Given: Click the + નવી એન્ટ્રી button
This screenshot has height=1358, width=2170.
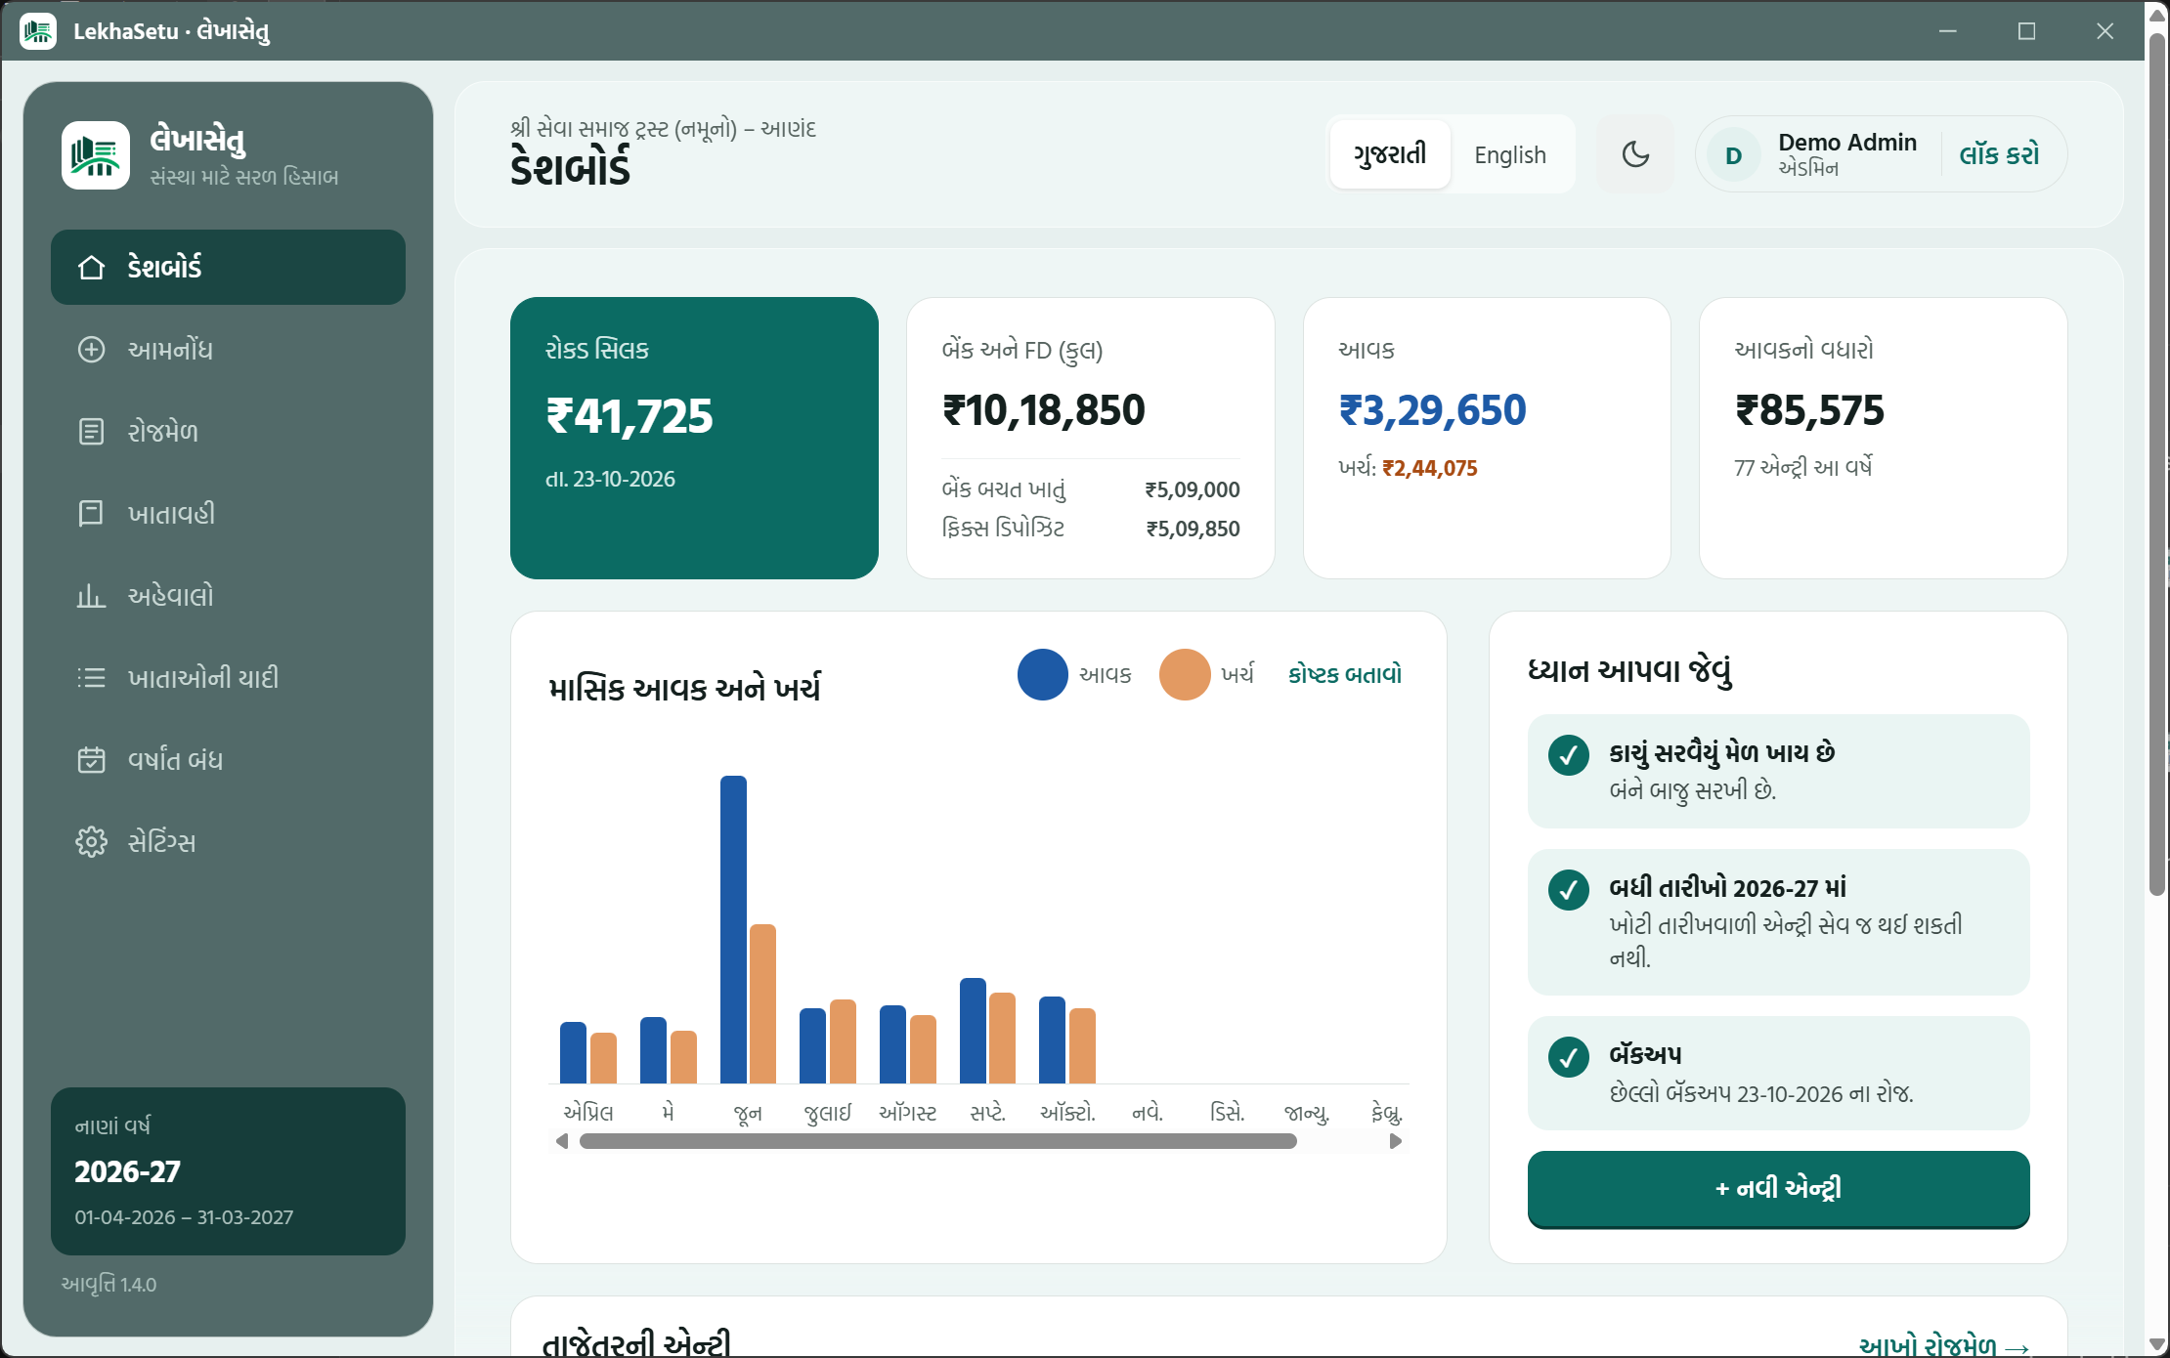Looking at the screenshot, I should 1778,1189.
